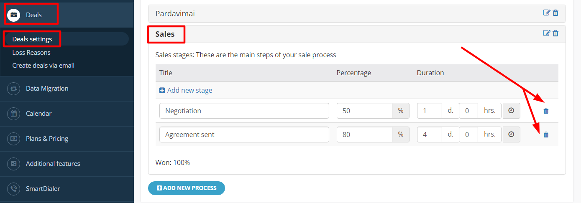
Task: Collapse the Sales process panel
Action: point(165,34)
